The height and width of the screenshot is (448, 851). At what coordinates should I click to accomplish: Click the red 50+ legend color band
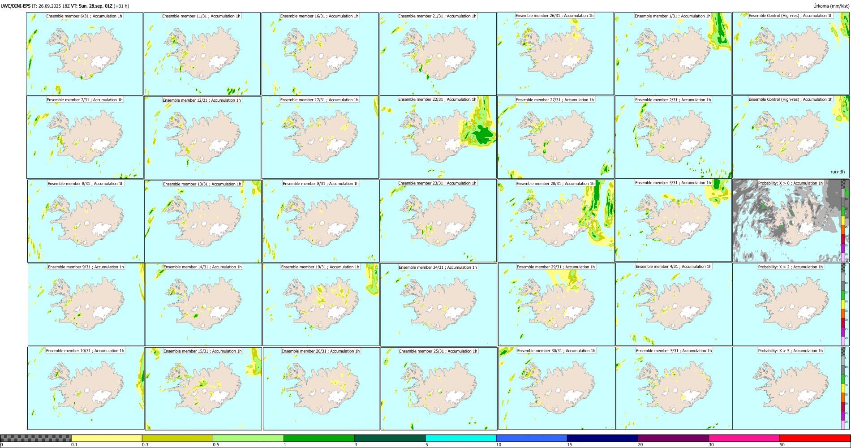[x=815, y=438]
